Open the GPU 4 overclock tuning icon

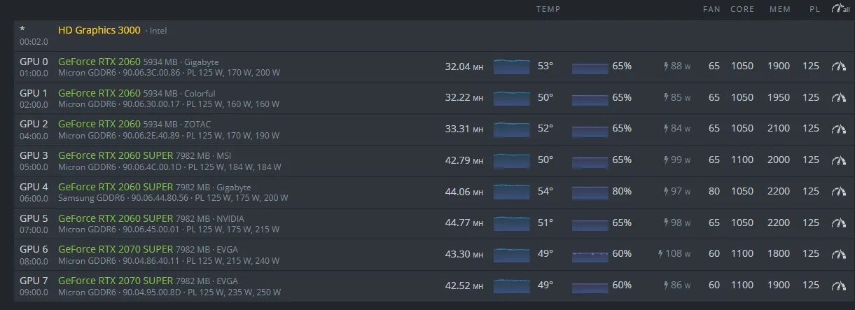point(838,191)
